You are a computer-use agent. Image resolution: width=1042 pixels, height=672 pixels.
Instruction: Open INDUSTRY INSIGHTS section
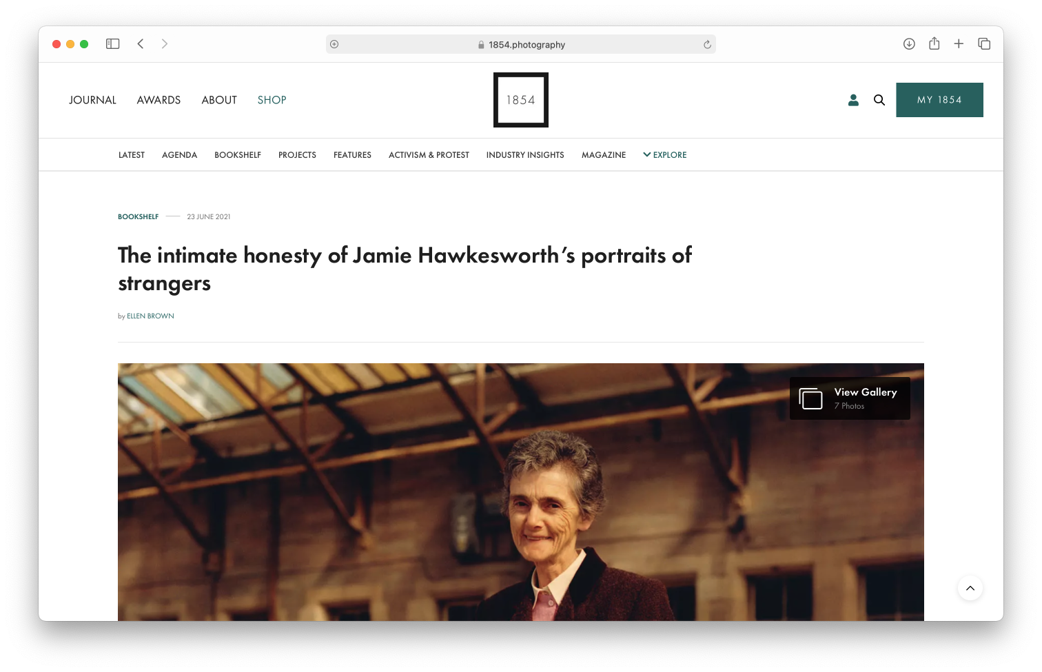[x=525, y=155]
